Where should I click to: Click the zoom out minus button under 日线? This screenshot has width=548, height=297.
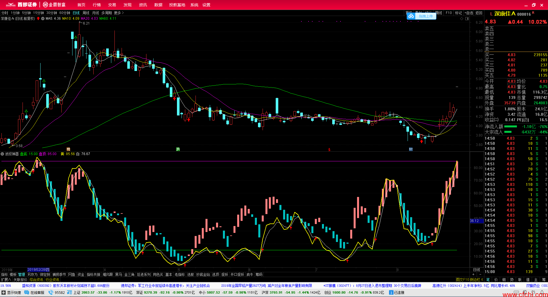[x=480, y=274]
